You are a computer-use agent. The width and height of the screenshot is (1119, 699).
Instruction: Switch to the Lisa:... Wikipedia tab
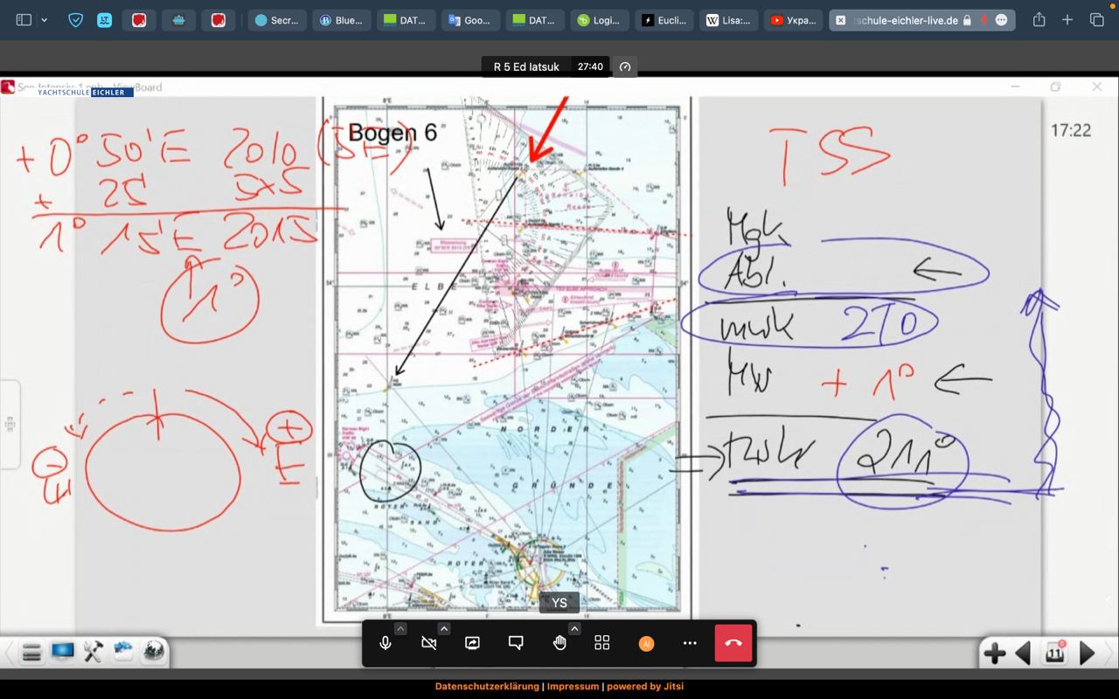tap(729, 20)
